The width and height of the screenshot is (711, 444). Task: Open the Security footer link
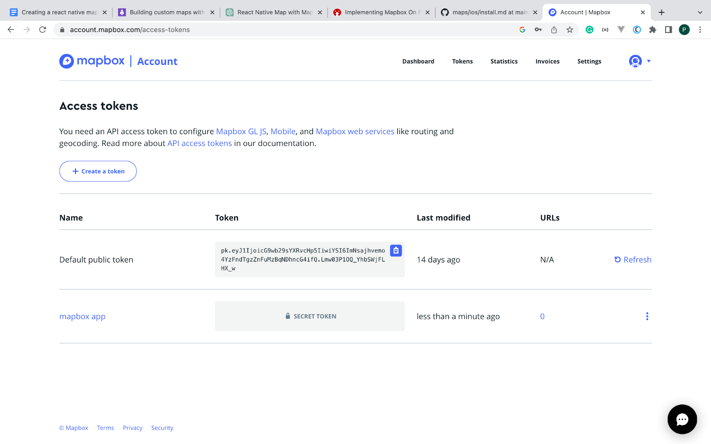162,428
